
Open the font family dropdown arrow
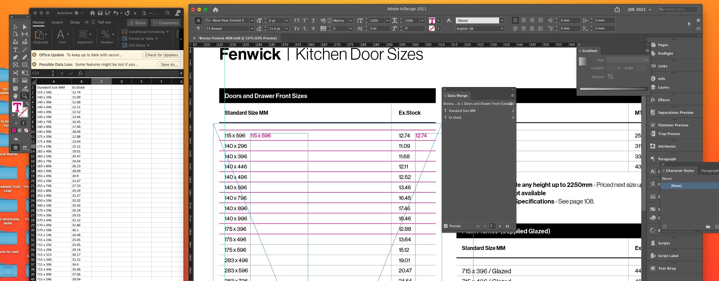click(252, 21)
